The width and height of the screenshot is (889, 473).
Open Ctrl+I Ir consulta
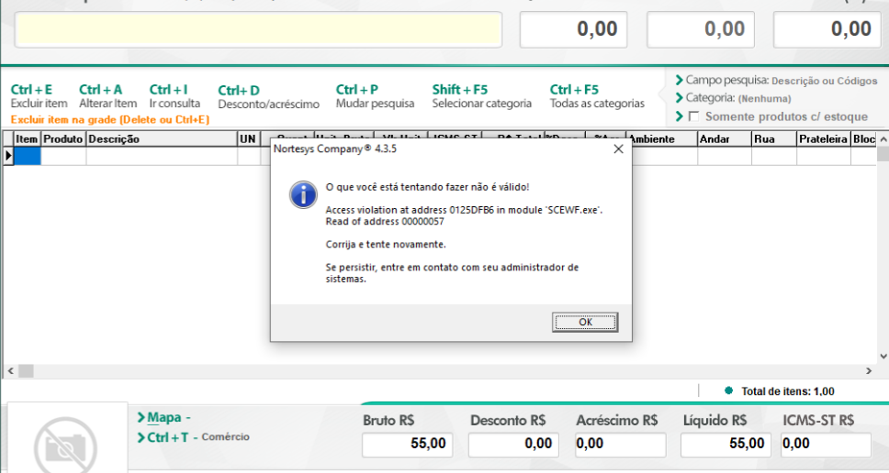pos(174,96)
